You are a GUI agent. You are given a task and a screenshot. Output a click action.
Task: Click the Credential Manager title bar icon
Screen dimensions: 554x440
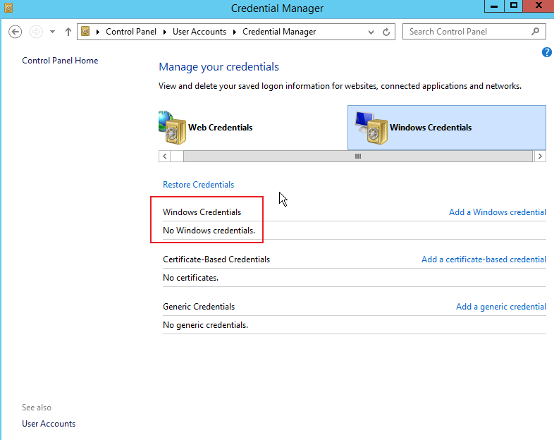[8, 8]
